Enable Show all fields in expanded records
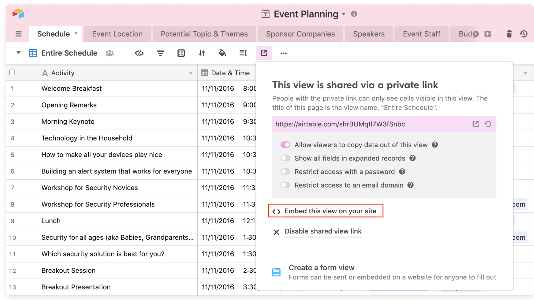The height and width of the screenshot is (300, 534). tap(285, 158)
